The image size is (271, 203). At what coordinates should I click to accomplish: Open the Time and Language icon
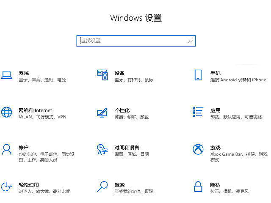pyautogui.click(x=102, y=149)
